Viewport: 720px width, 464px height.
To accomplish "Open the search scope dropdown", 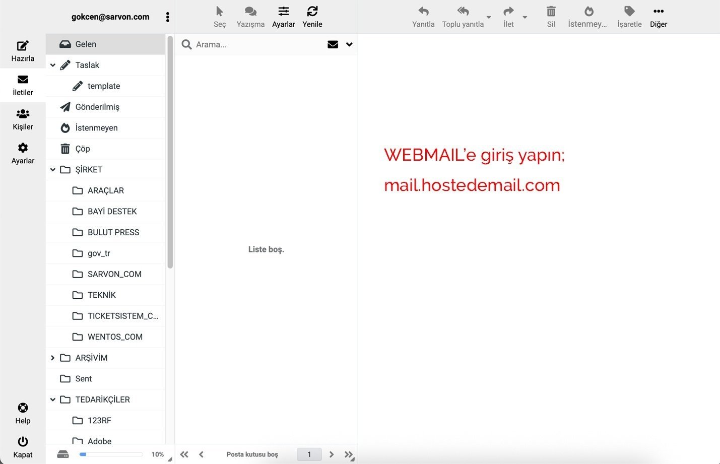I will [349, 44].
